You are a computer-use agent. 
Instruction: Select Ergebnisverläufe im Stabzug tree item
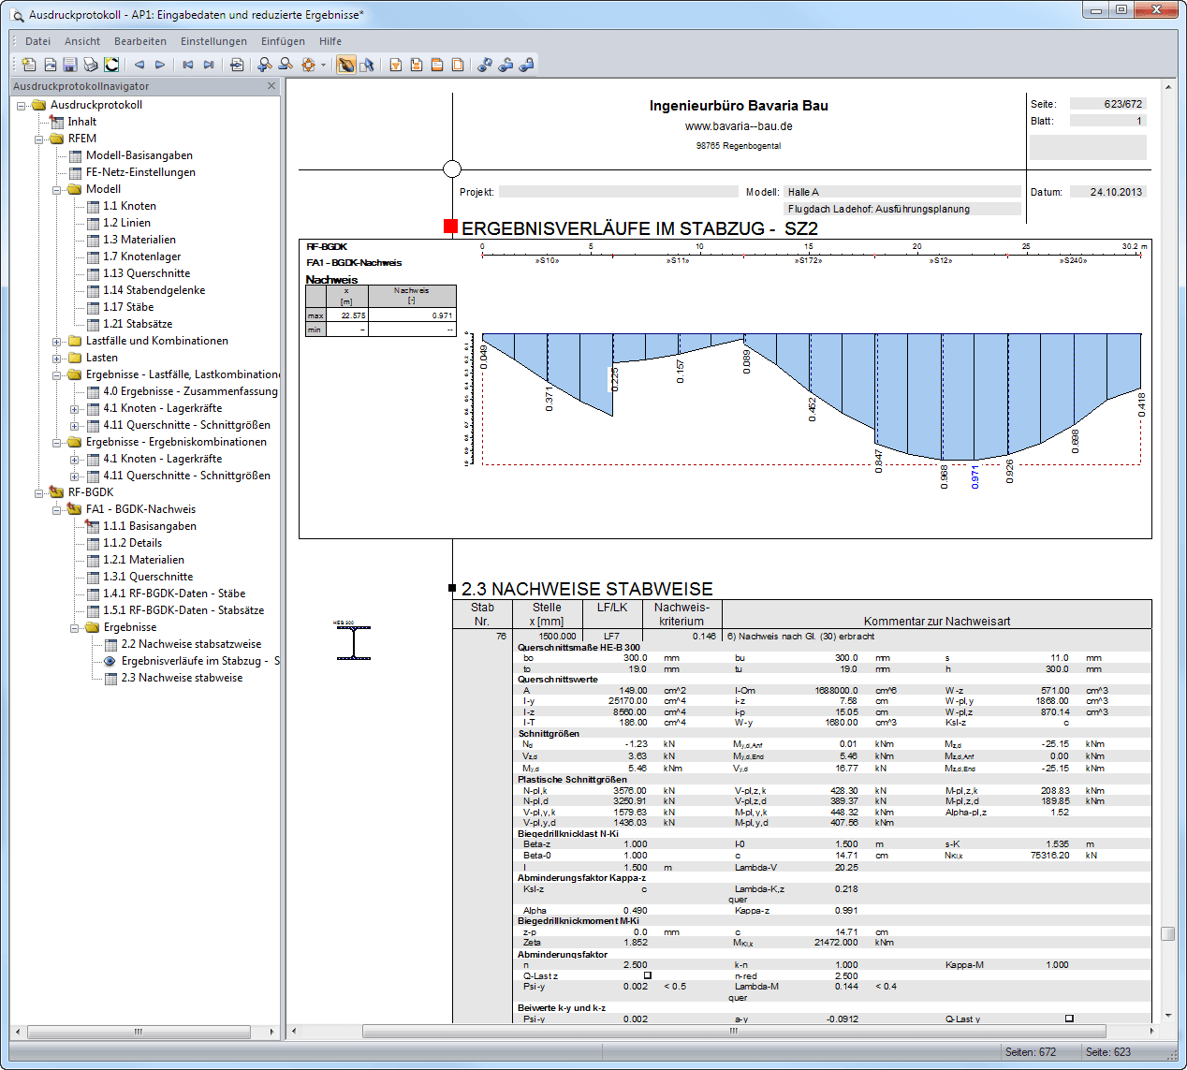199,661
